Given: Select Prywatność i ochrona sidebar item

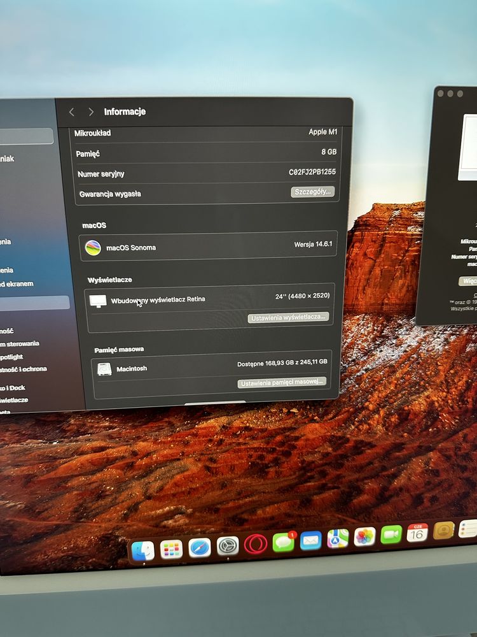Looking at the screenshot, I should tap(23, 369).
